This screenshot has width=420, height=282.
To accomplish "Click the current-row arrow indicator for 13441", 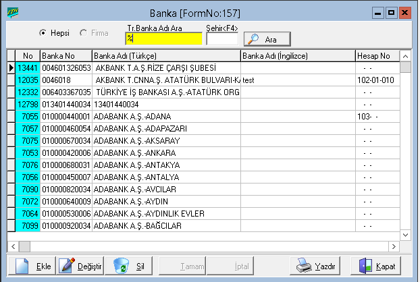I will 11,68.
